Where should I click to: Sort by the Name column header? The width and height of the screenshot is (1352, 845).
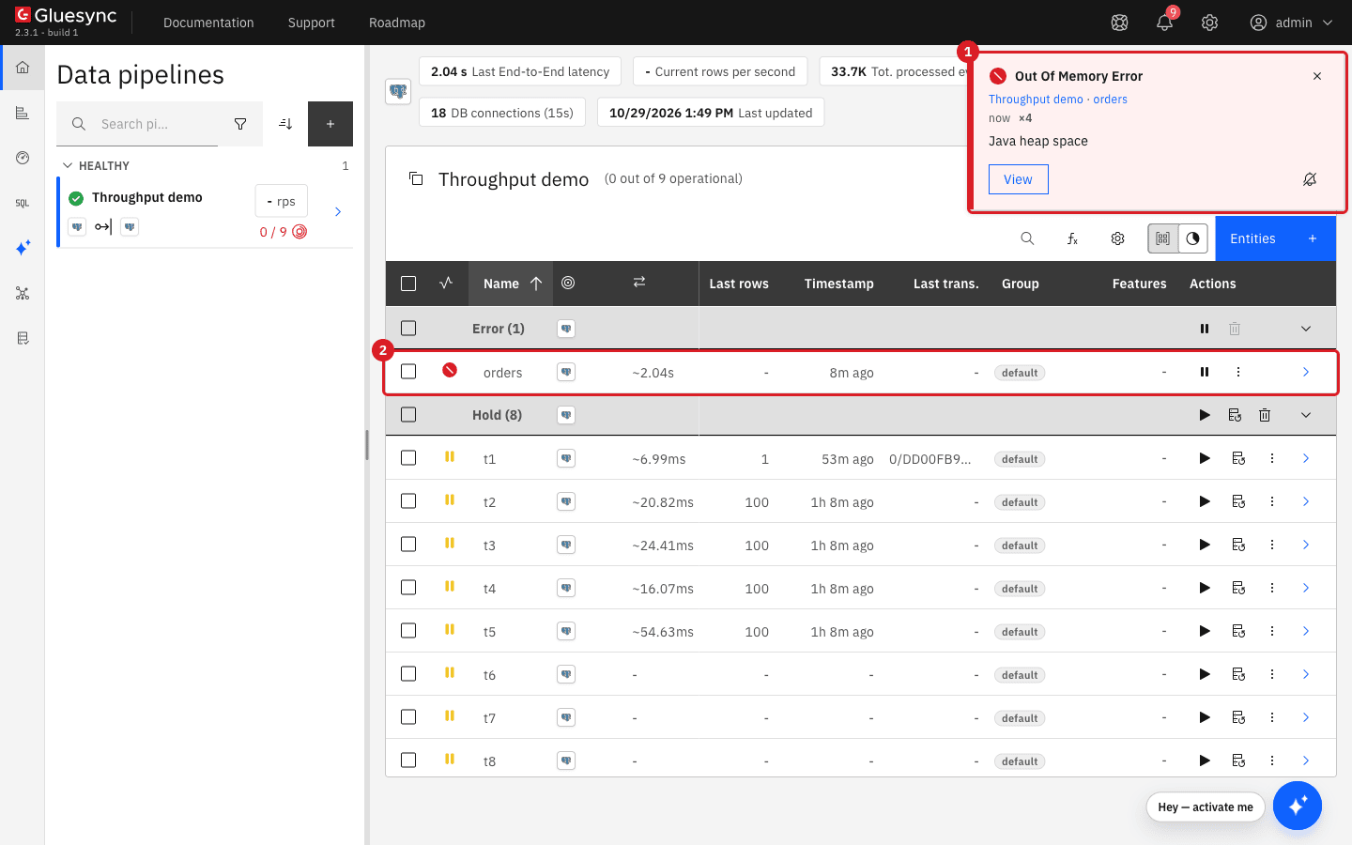point(511,284)
